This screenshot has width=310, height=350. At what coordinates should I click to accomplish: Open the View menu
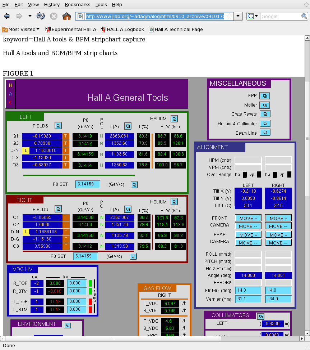[x=33, y=4]
